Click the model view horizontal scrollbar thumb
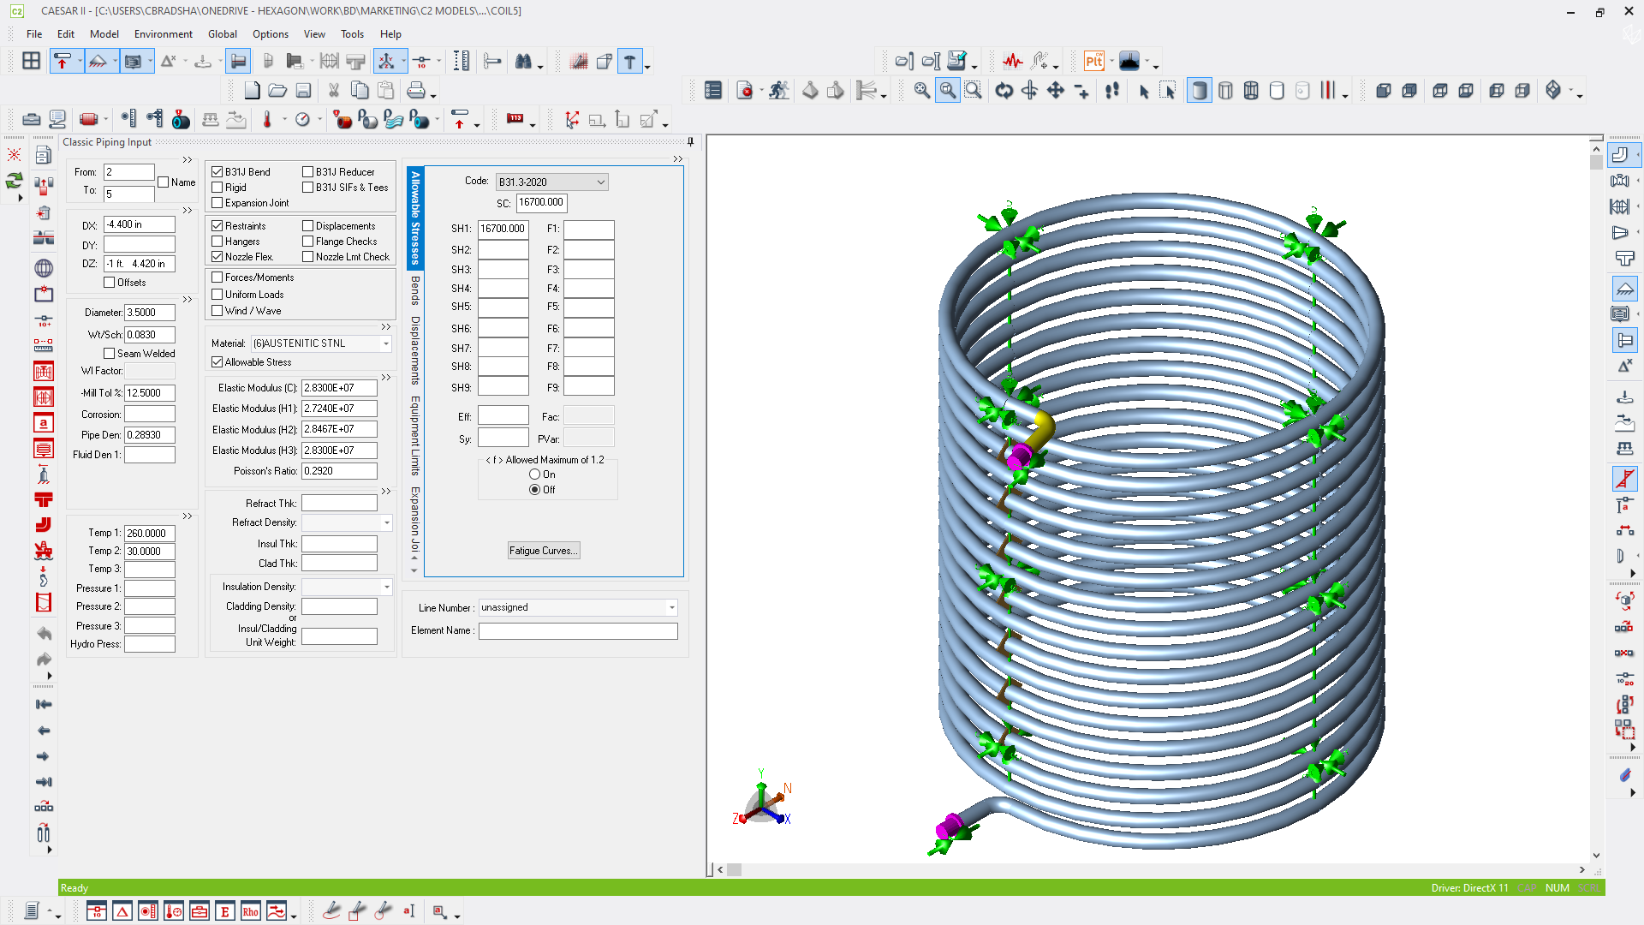This screenshot has width=1644, height=925. 735,870
